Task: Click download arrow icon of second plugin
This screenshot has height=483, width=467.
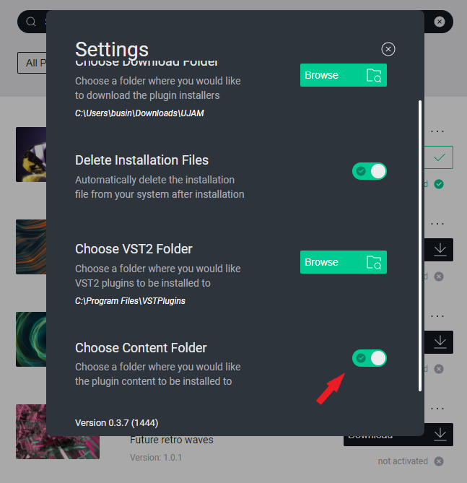Action: 440,250
